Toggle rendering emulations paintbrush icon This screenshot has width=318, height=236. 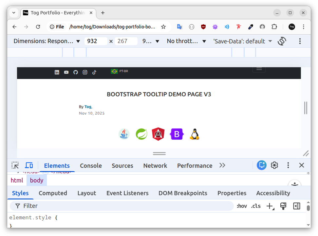tap(283, 206)
